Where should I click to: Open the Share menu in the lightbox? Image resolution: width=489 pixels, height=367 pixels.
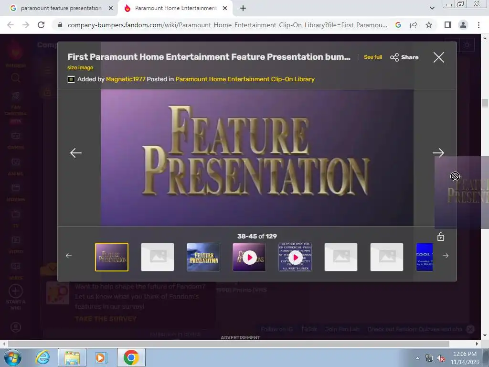point(404,57)
